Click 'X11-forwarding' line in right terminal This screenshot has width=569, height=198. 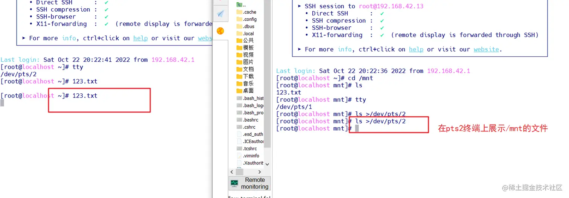coord(422,35)
